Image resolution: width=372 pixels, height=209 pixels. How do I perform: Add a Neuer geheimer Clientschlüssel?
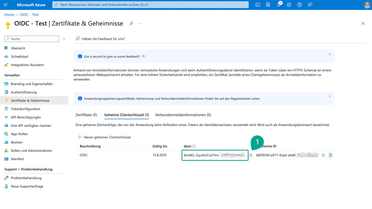(x=104, y=137)
